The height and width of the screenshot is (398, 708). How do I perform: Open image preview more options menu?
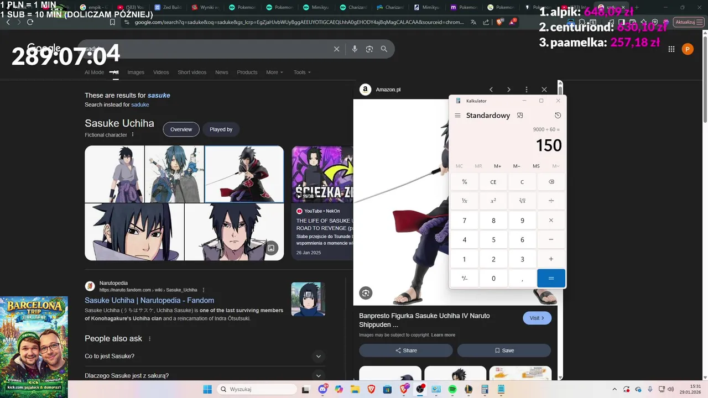point(526,90)
